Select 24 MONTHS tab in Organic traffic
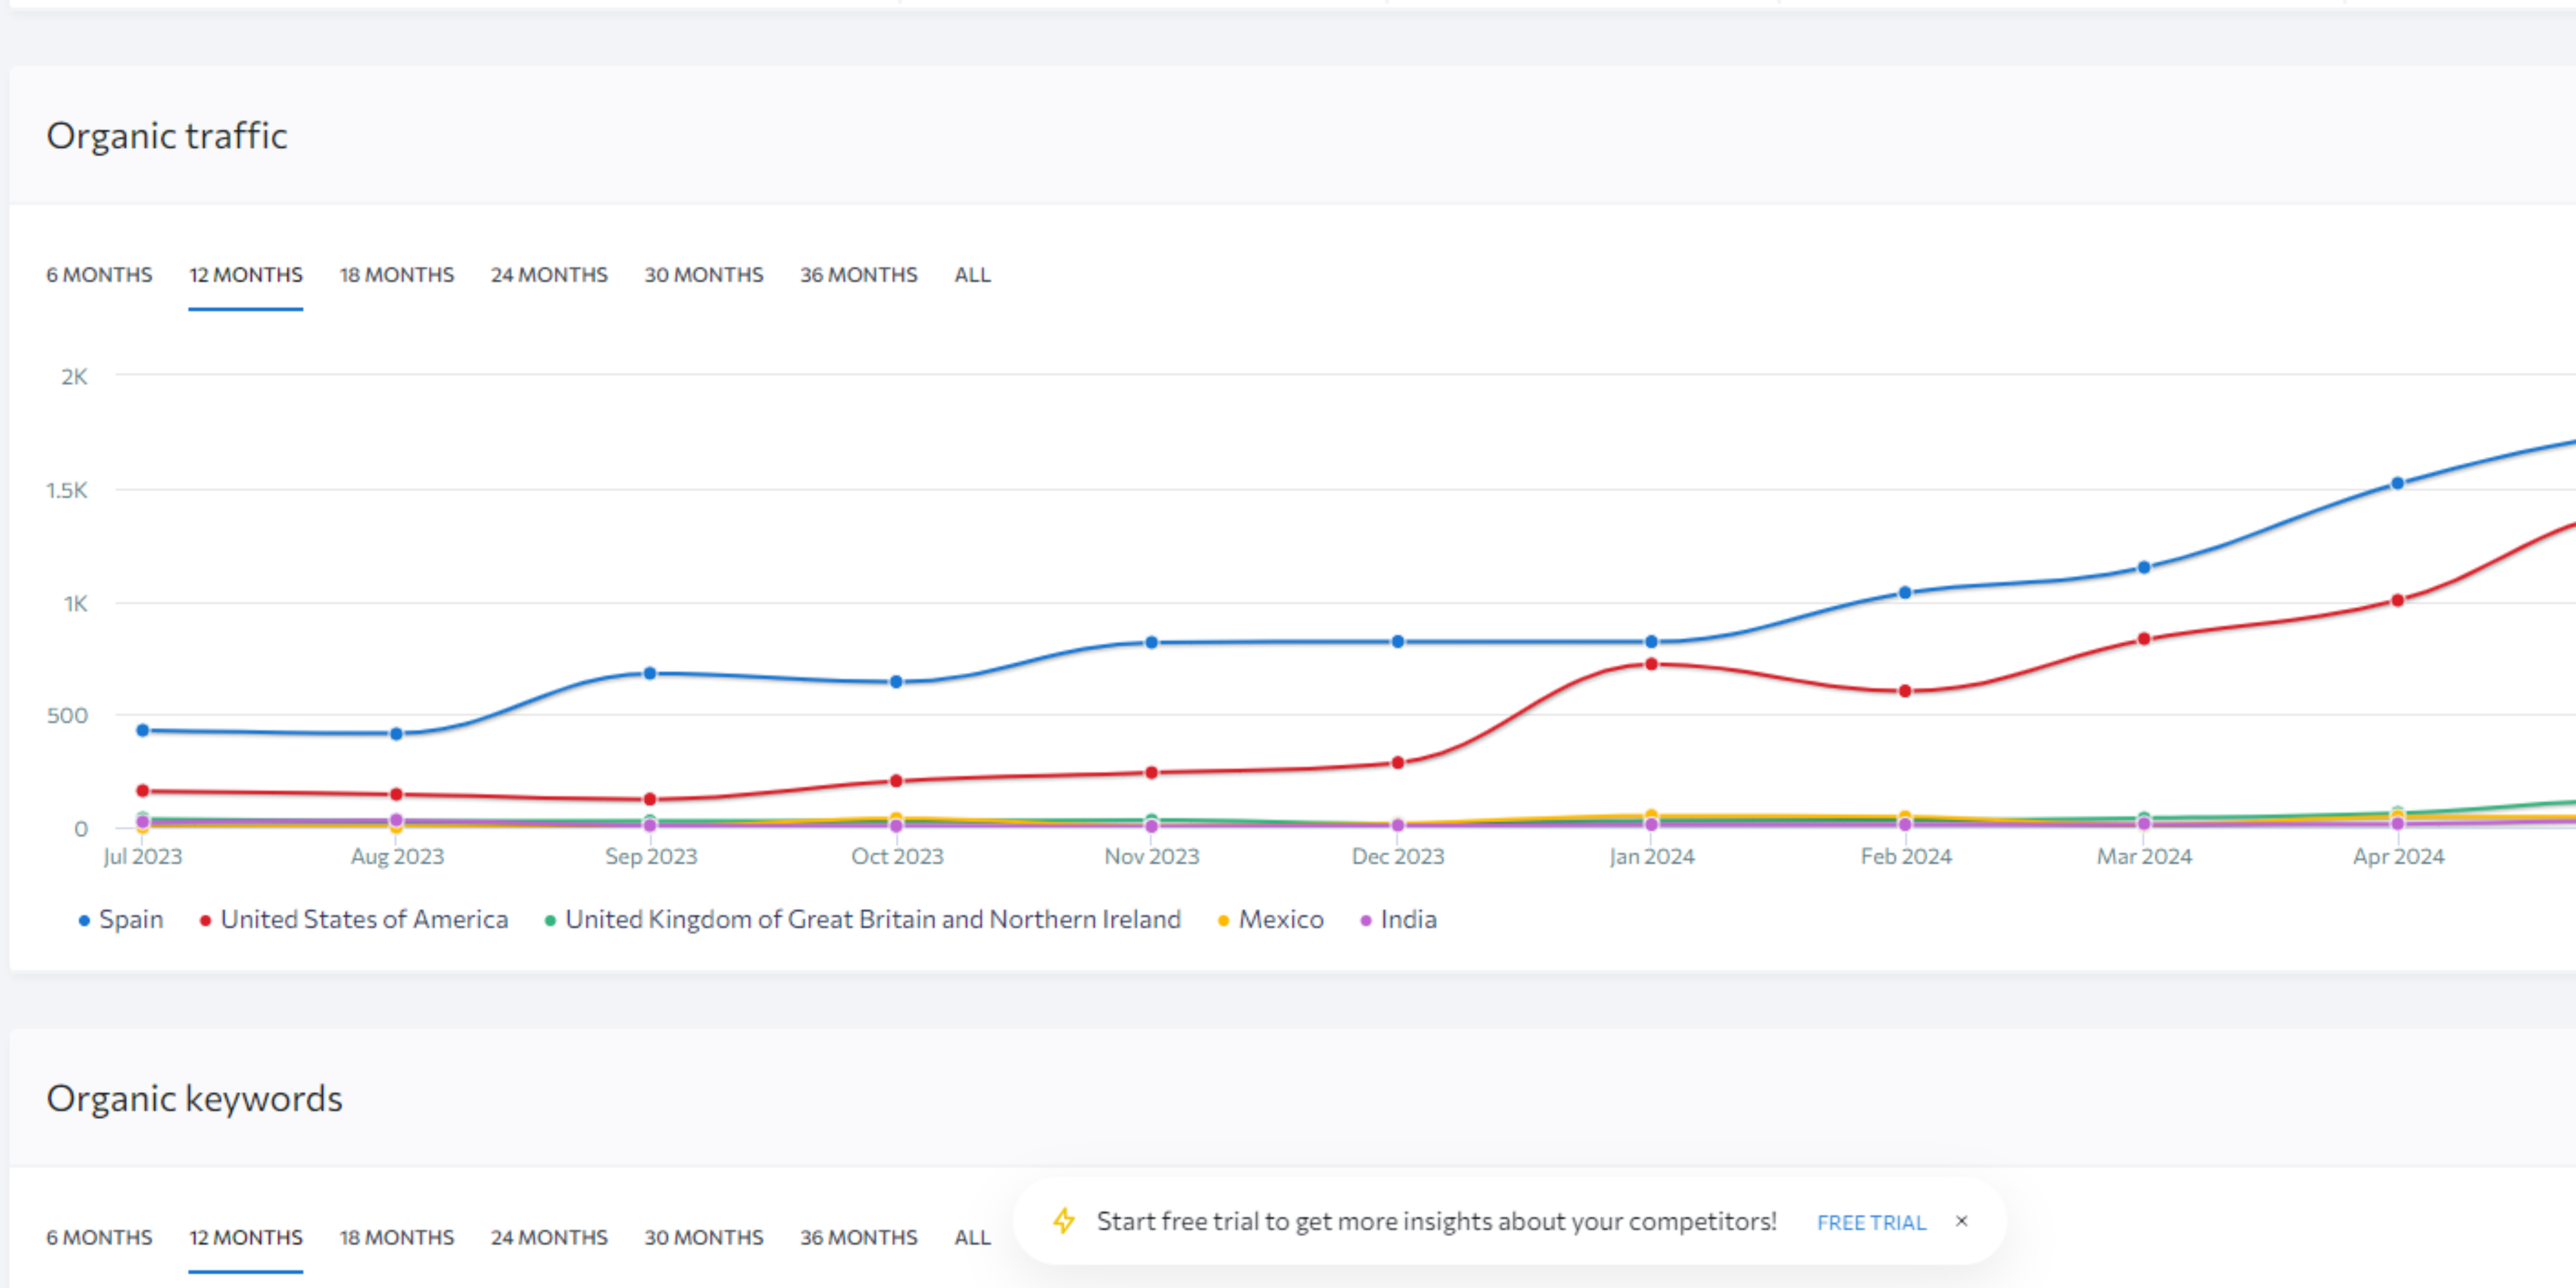Image resolution: width=2576 pixels, height=1288 pixels. (x=549, y=275)
